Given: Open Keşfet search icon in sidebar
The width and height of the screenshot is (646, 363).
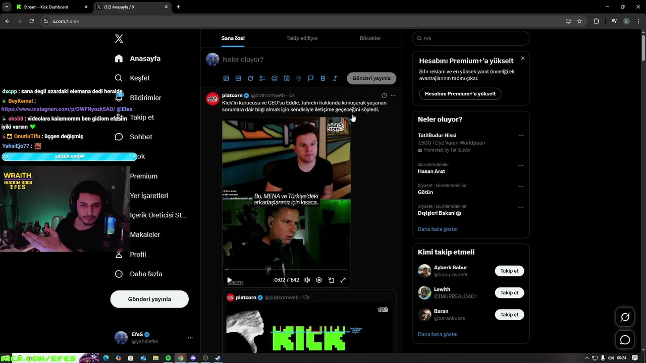Looking at the screenshot, I should pos(119,78).
